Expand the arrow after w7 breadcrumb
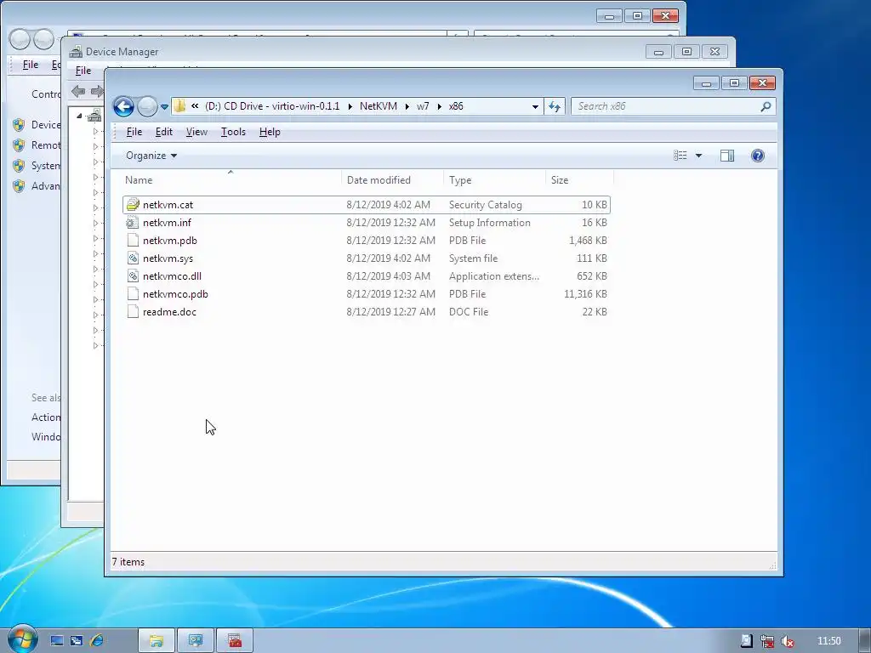Image resolution: width=871 pixels, height=653 pixels. (x=440, y=106)
